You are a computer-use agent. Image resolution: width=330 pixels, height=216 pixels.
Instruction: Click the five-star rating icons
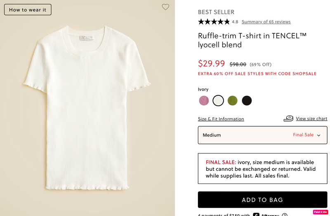(x=214, y=22)
